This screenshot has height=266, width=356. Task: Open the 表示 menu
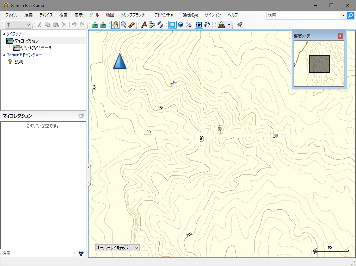79,15
